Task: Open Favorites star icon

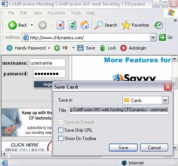Action: (126, 25)
